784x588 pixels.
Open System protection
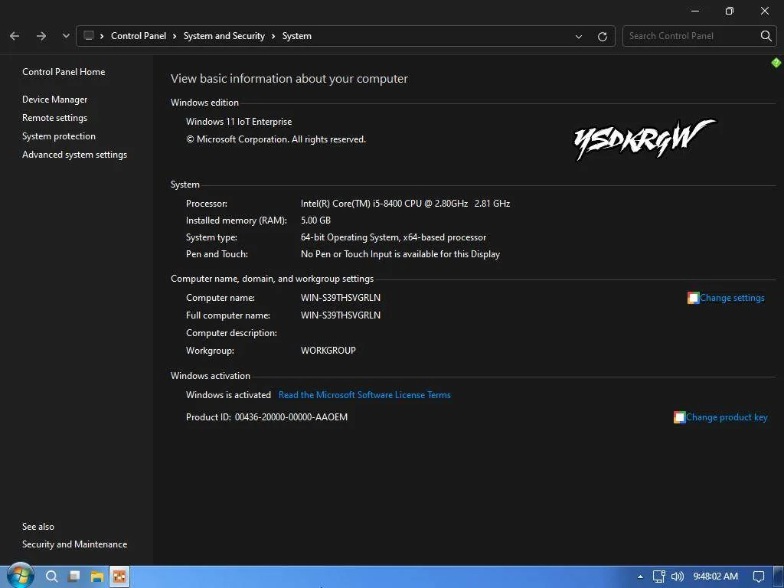click(58, 136)
